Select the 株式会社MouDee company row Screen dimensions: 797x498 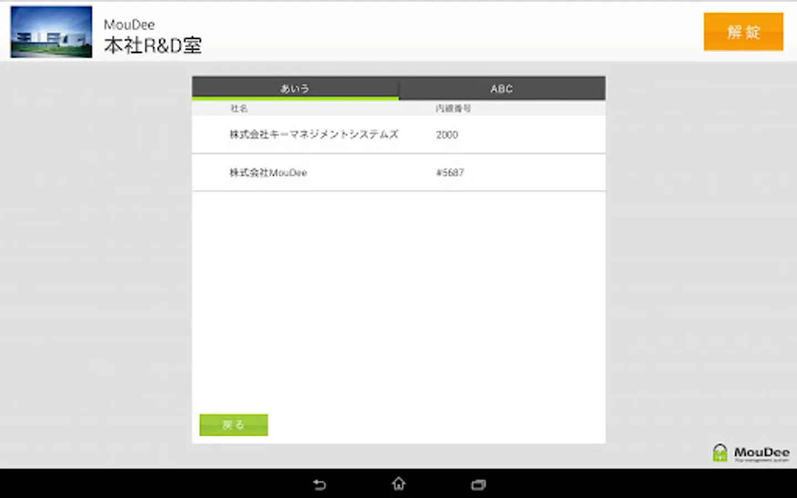(x=398, y=173)
